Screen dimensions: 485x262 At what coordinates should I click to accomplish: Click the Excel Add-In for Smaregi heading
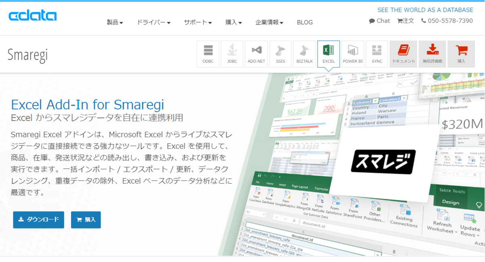coord(87,104)
